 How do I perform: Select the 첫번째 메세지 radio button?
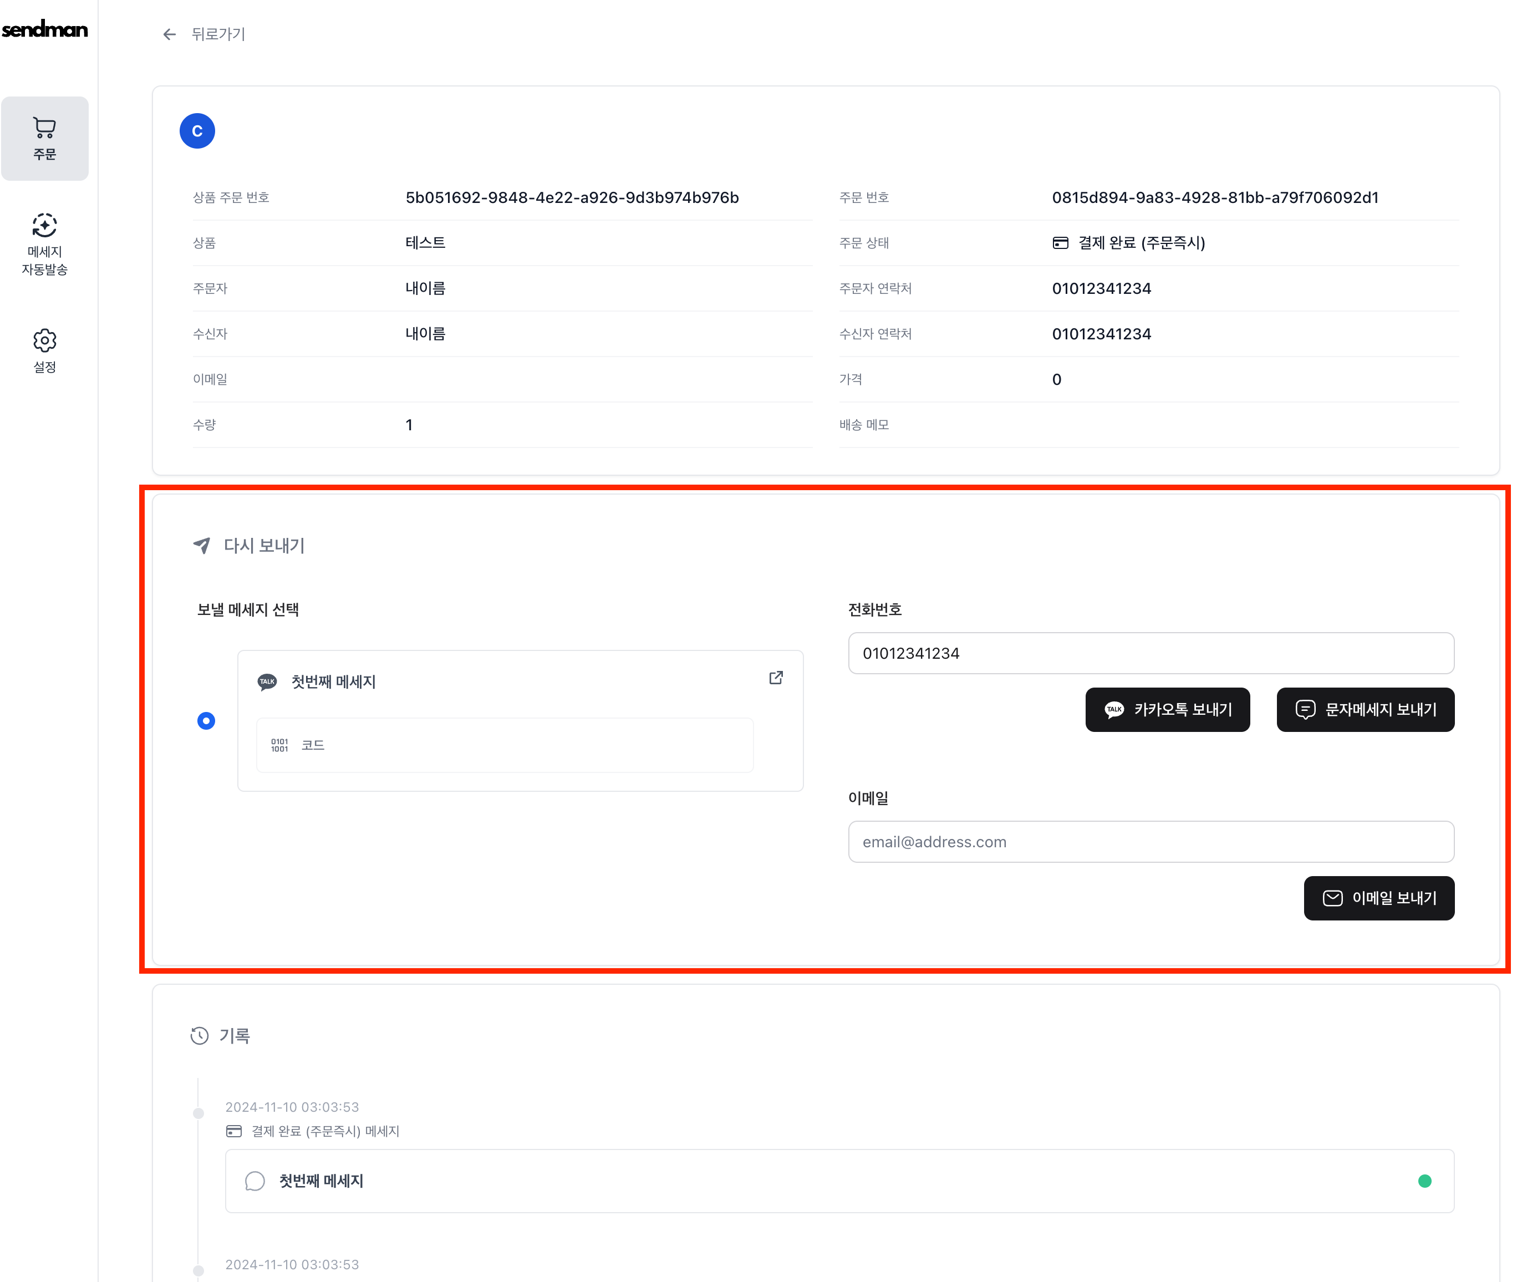(x=206, y=720)
